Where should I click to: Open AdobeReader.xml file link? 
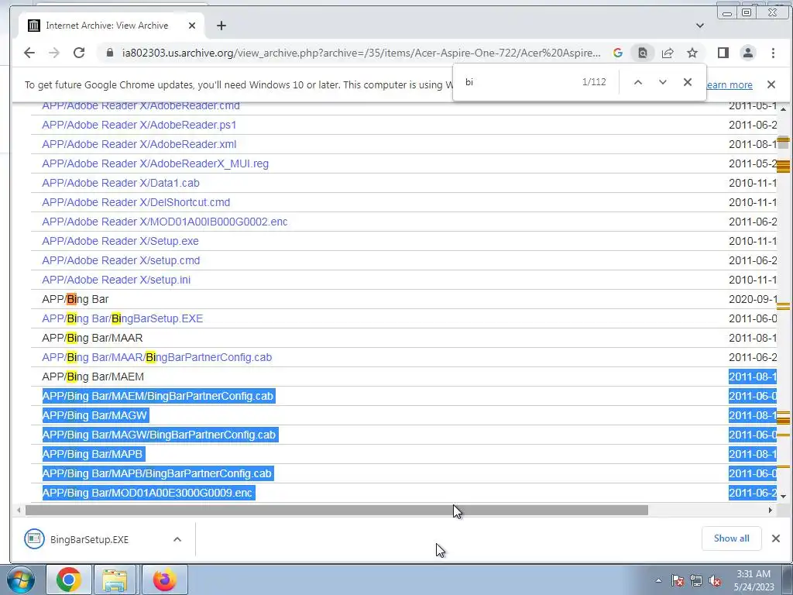[139, 144]
